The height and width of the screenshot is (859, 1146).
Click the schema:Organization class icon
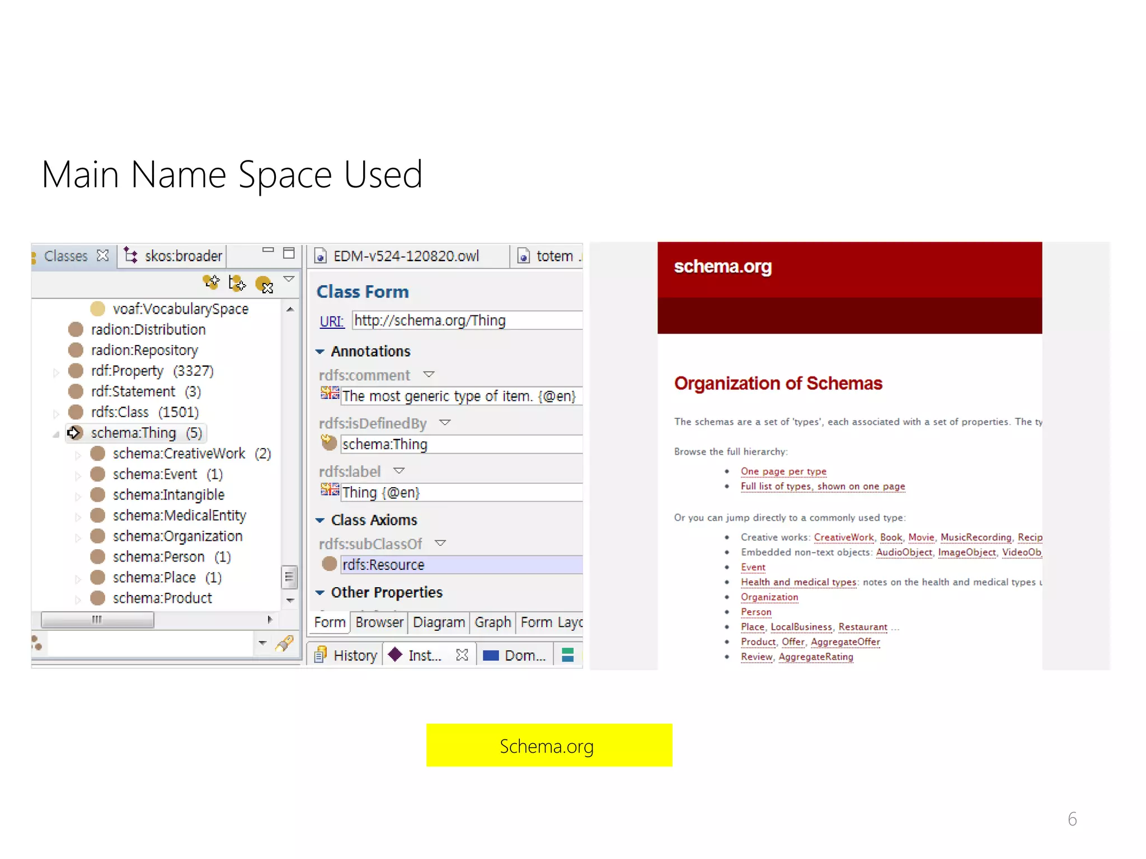[98, 536]
